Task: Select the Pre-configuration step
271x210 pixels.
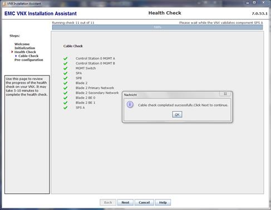Action: [29, 60]
